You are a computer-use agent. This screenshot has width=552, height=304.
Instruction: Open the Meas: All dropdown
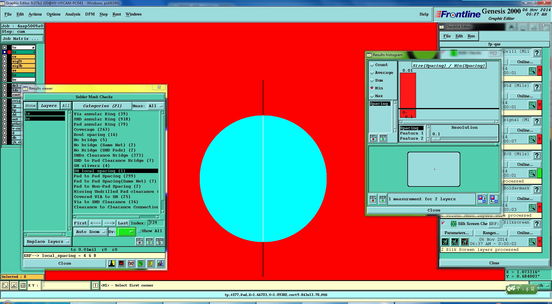156,106
